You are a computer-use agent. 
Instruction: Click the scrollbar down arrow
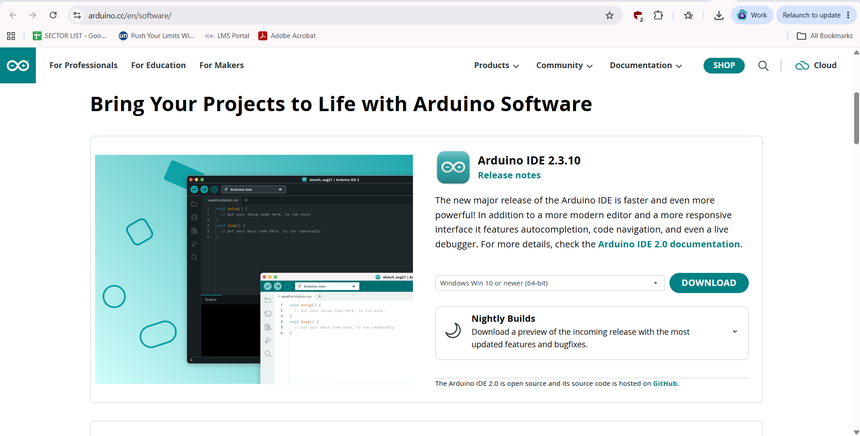pos(856,432)
